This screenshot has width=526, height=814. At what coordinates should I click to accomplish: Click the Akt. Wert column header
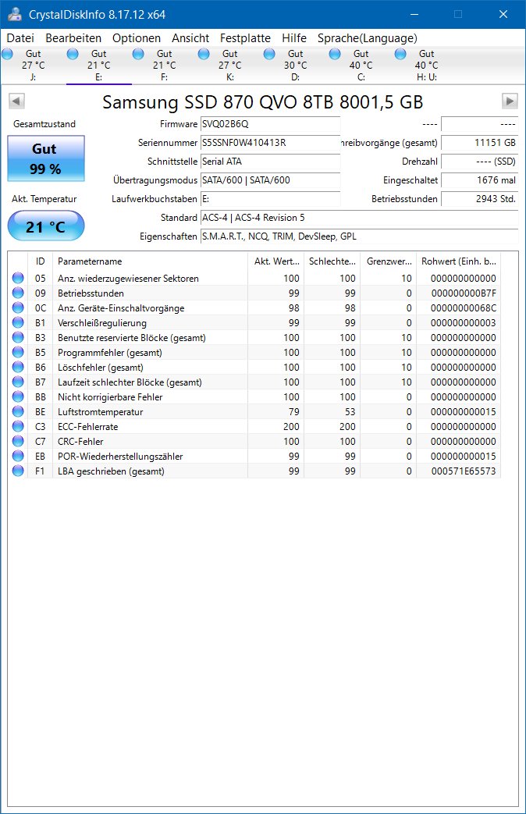pos(275,261)
